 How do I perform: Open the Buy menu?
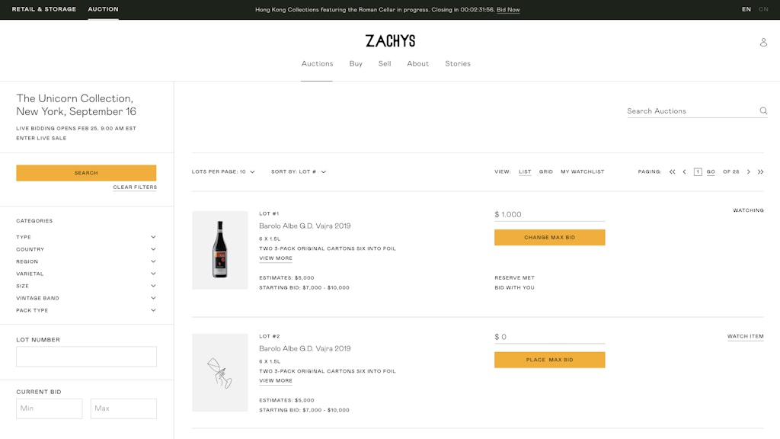click(356, 64)
